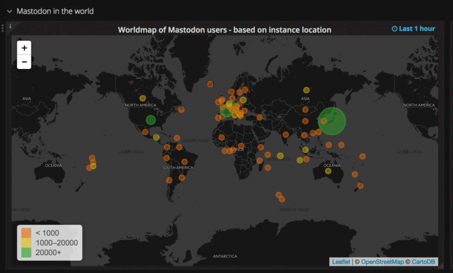Select the orange circle in Mexico
Screen dimensions: 453x273
(145, 132)
